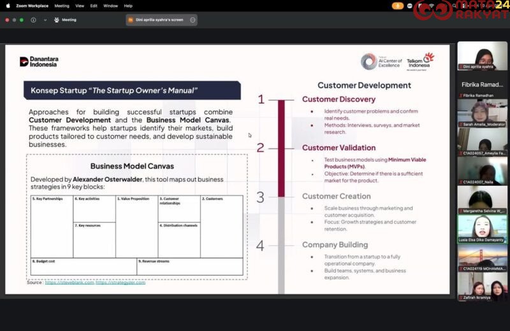Click the Meeting paw icon
510x331 pixels.
pos(57,20)
